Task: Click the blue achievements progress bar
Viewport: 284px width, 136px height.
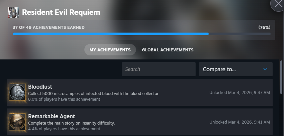Action: point(111,34)
